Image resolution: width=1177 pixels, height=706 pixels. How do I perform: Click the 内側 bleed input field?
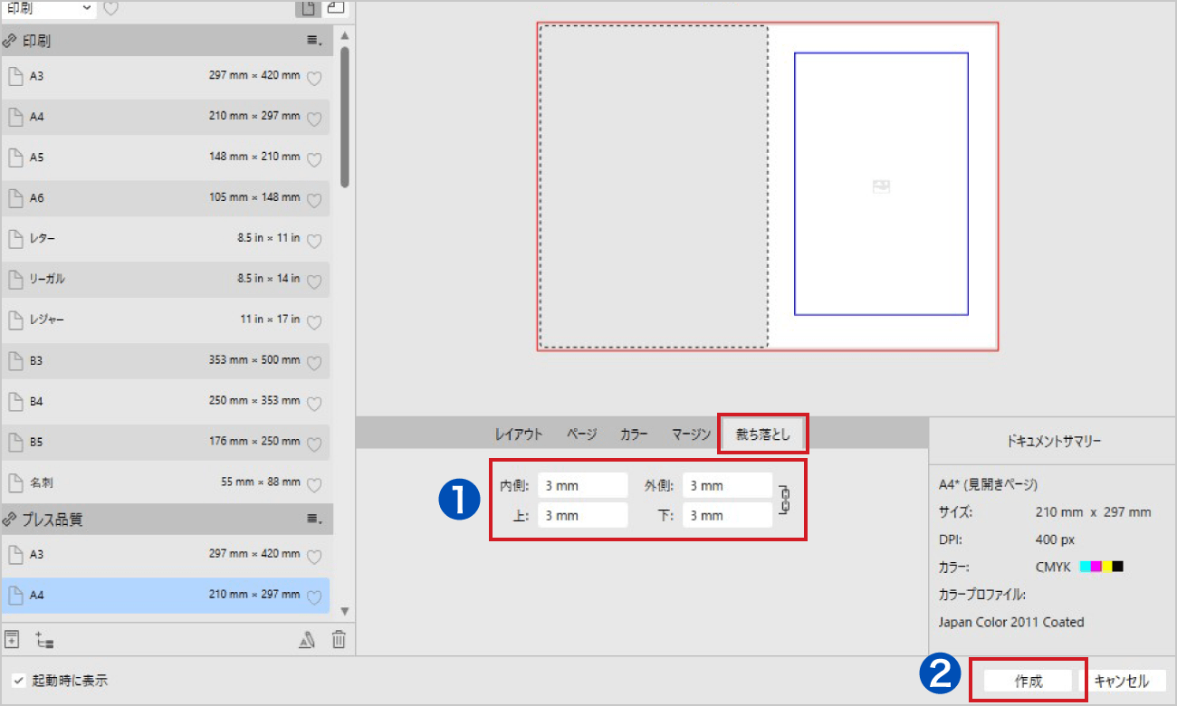[x=582, y=486]
